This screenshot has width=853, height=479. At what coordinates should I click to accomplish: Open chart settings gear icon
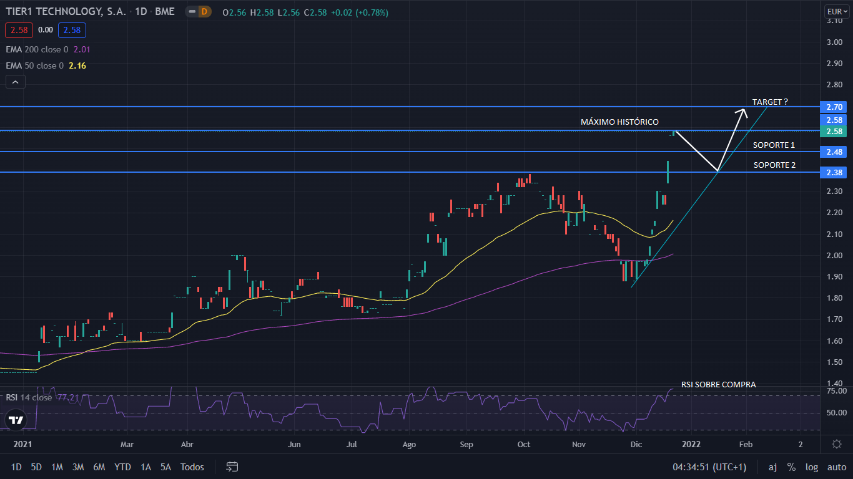[x=837, y=444]
